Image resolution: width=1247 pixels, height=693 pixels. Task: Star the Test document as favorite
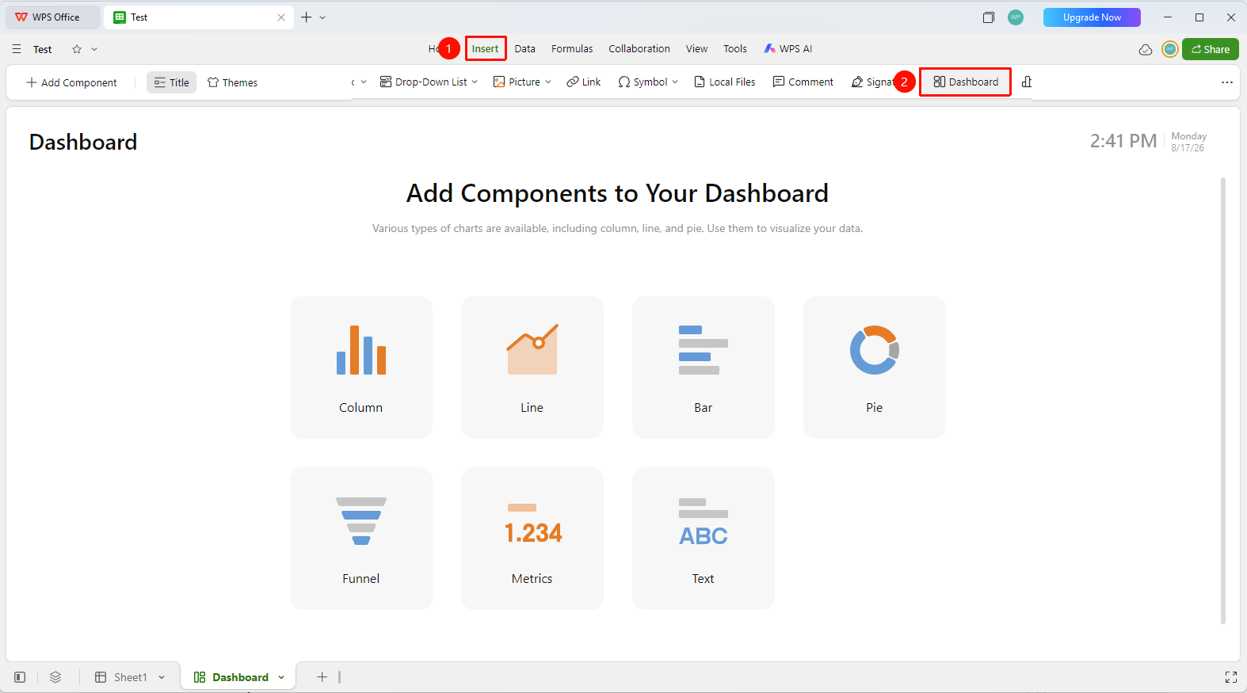point(77,49)
